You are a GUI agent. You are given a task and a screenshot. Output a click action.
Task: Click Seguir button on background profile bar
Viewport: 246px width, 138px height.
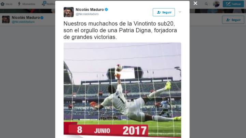click(x=233, y=20)
